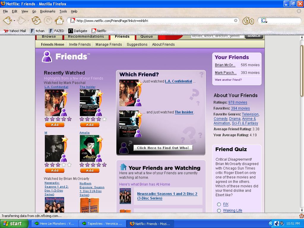Open Manage Friends
The height and width of the screenshot is (228, 304).
click(109, 45)
